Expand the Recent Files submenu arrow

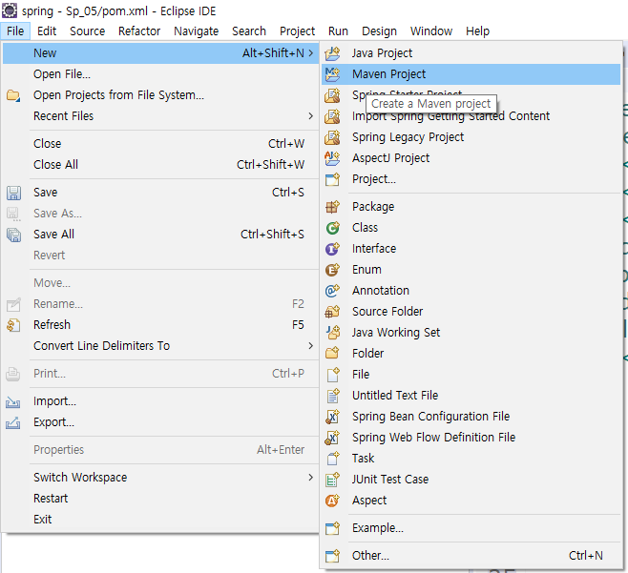click(x=311, y=116)
